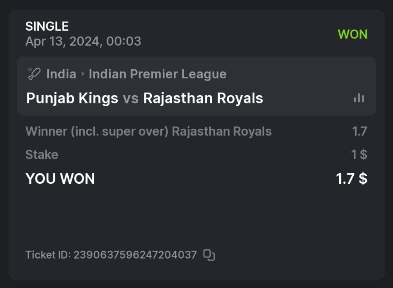Click the Stake label
Screen dimensions: 393x288
click(42, 155)
